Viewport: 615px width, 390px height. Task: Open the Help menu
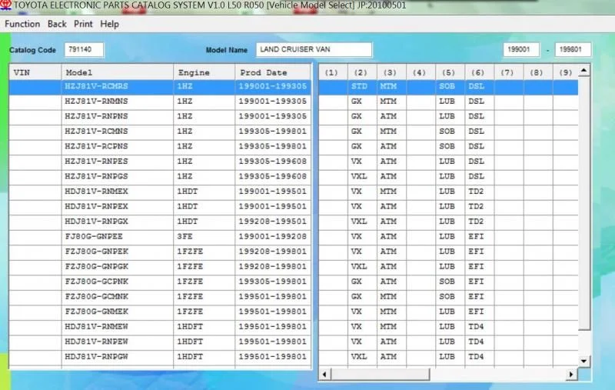[x=109, y=24]
